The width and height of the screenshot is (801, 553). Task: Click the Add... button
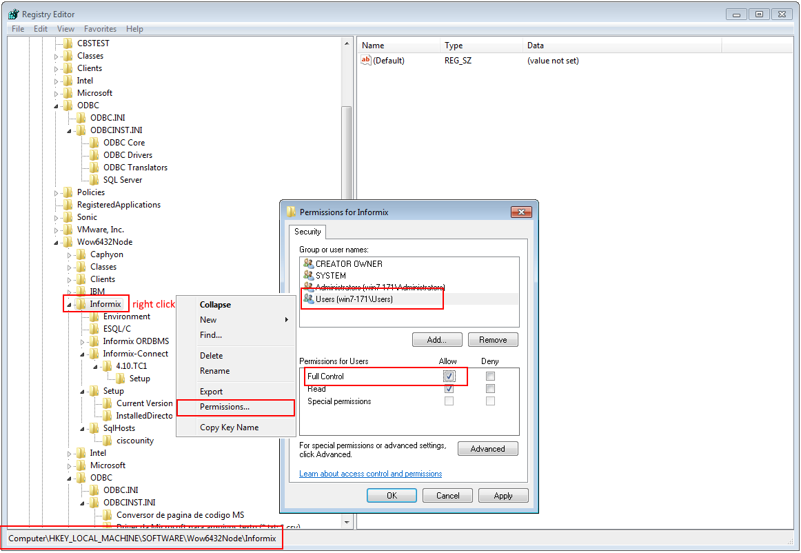coord(437,340)
